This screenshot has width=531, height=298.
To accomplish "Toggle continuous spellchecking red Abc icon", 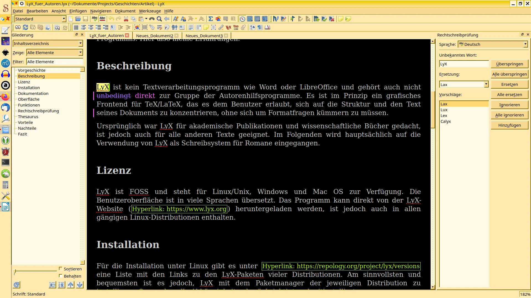I will [102, 19].
